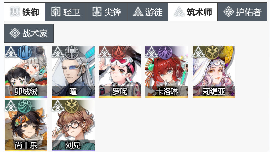Open the 莉缇亚 name label
This screenshot has width=270, height=152.
click(214, 91)
